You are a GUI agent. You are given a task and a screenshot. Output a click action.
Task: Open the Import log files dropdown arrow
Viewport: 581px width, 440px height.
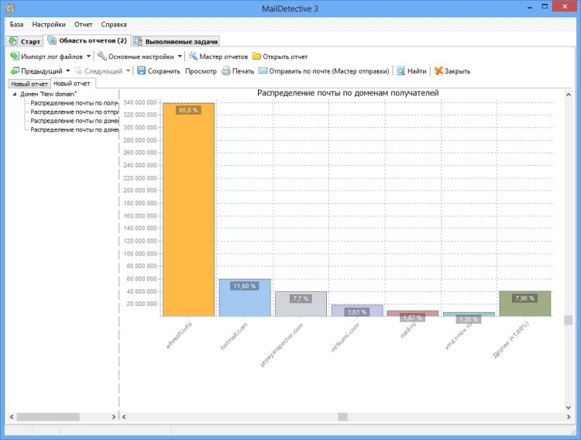[88, 57]
